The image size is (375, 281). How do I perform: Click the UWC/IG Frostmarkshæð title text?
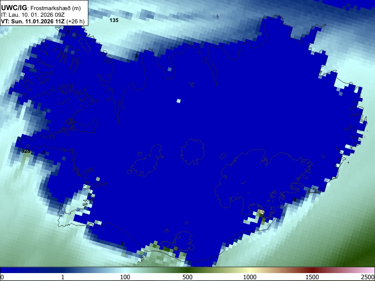point(41,8)
